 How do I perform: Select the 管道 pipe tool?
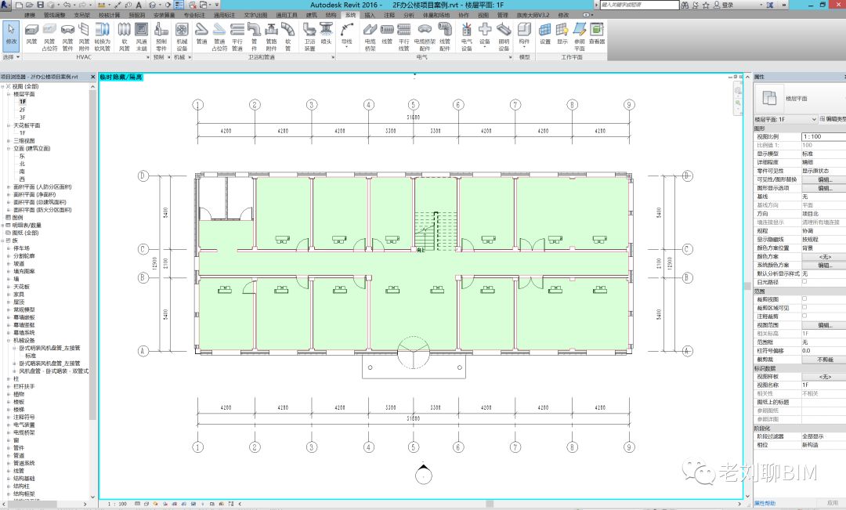coord(201,34)
